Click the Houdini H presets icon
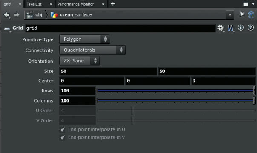Viewport: 257px width, 153px height. (231, 28)
